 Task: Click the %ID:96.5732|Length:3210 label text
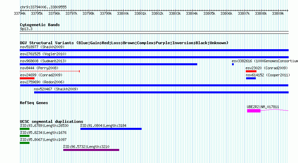(x=86, y=147)
